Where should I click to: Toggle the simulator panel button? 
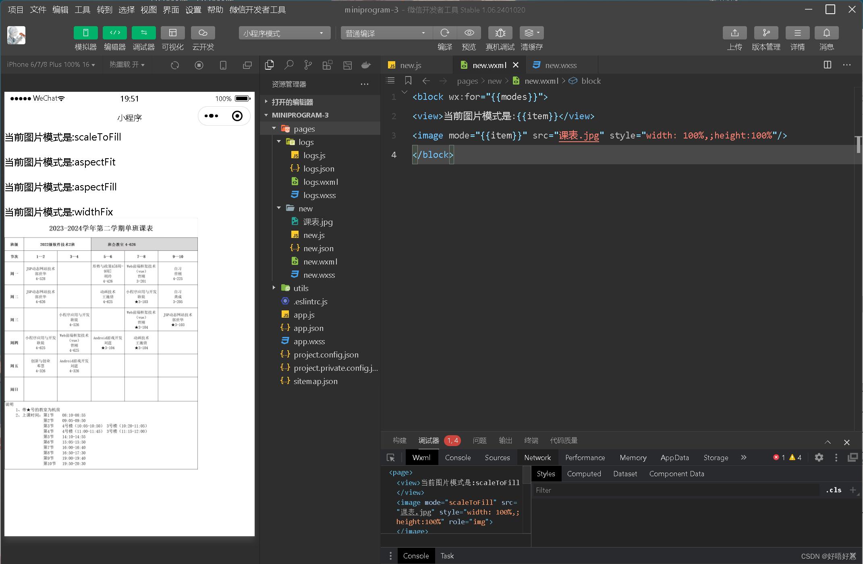pos(85,33)
